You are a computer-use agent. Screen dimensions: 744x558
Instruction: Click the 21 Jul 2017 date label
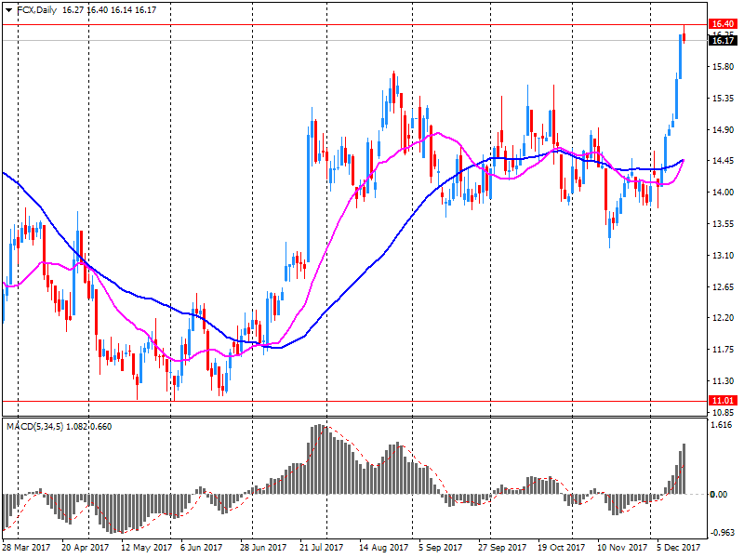324,550
